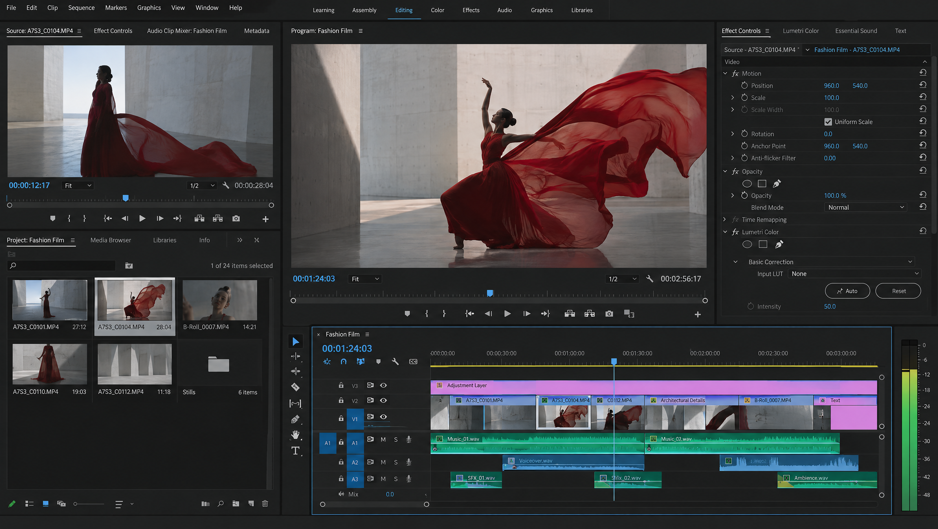
Task: Open Blend Mode dropdown
Action: tap(865, 207)
